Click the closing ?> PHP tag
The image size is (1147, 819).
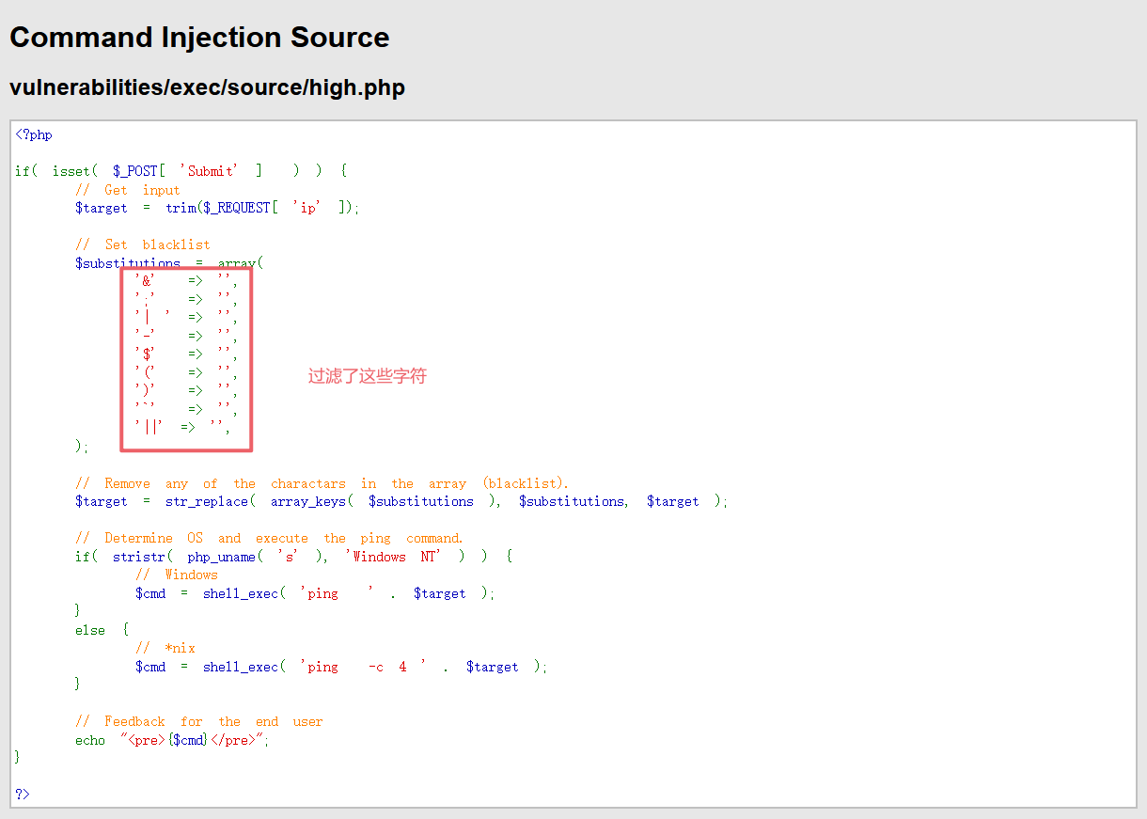[x=23, y=795]
